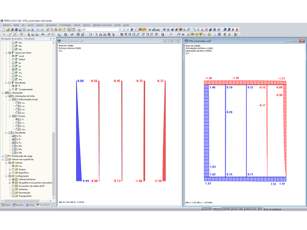This screenshot has width=307, height=230.
Task: Open the CC1 load case dropdown
Action: click(120, 29)
